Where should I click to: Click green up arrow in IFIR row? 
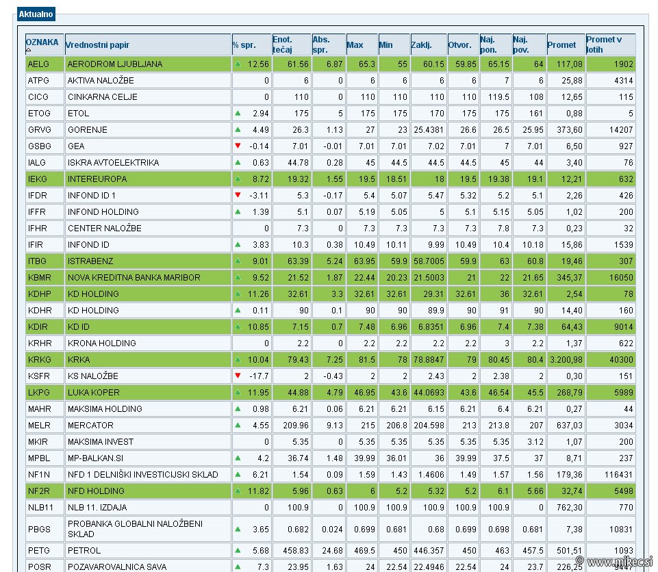click(x=238, y=244)
